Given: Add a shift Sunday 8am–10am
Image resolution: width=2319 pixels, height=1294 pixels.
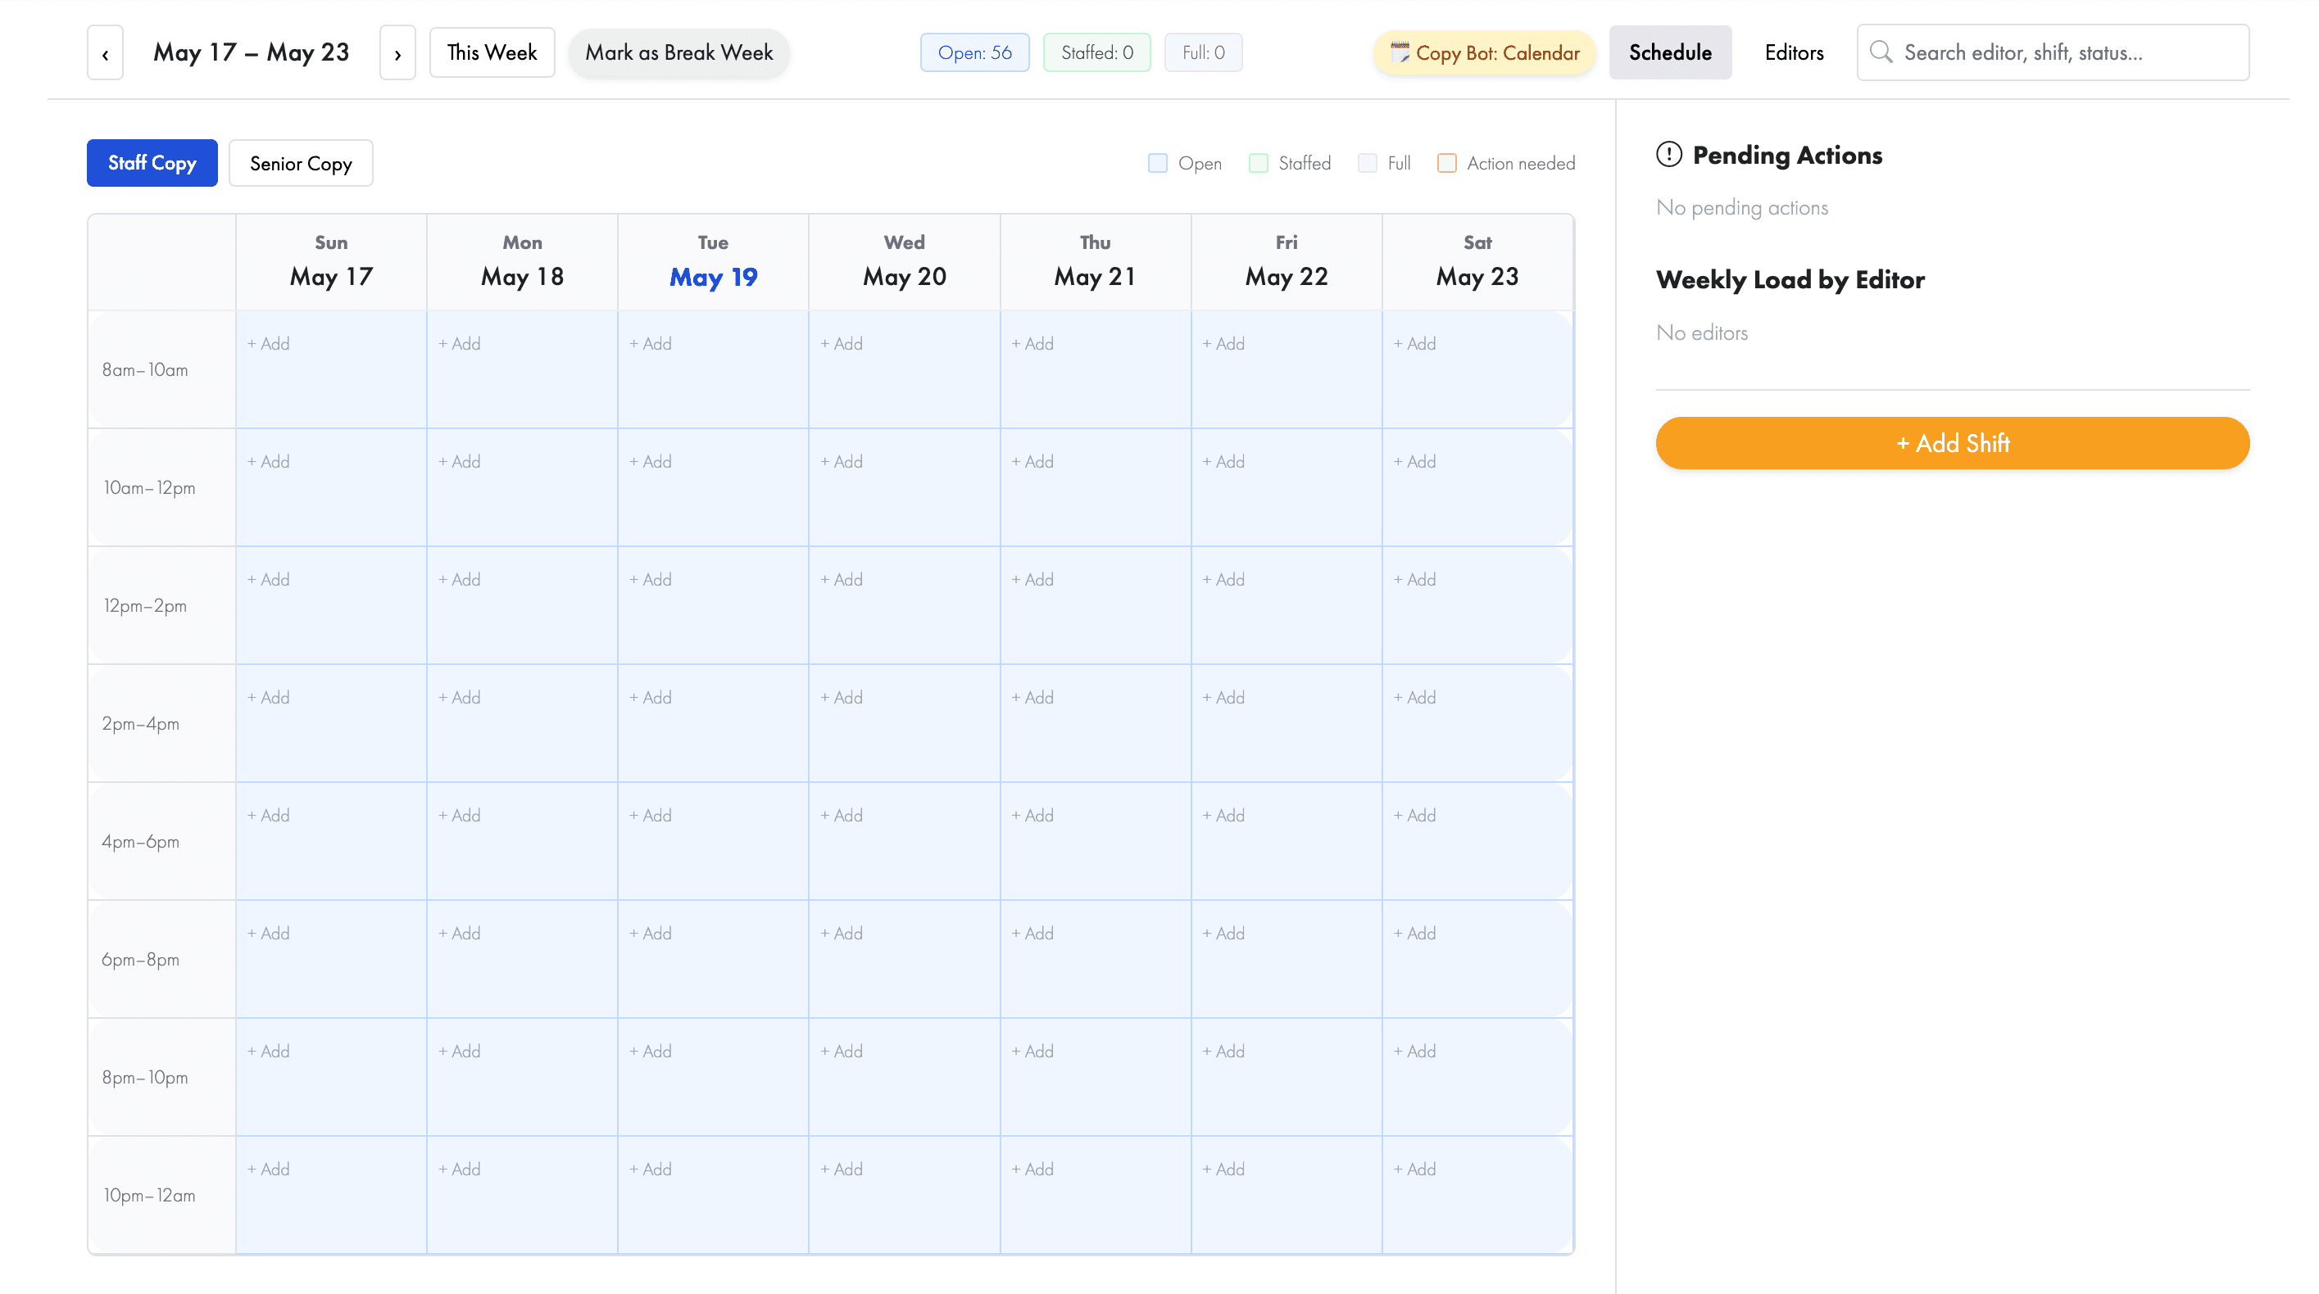Looking at the screenshot, I should pyautogui.click(x=268, y=344).
